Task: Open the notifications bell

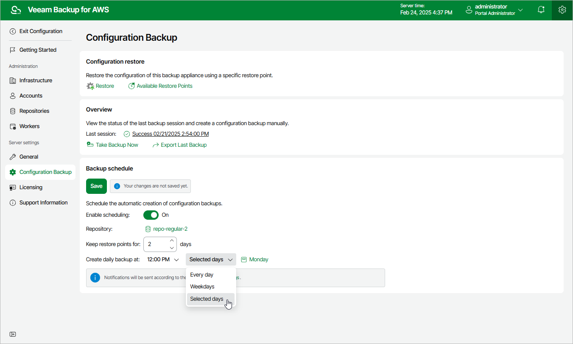Action: tap(541, 10)
